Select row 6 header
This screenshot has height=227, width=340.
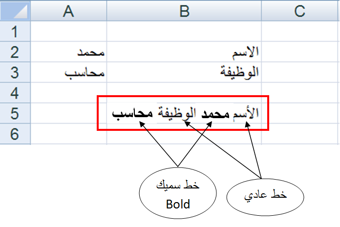coord(15,134)
